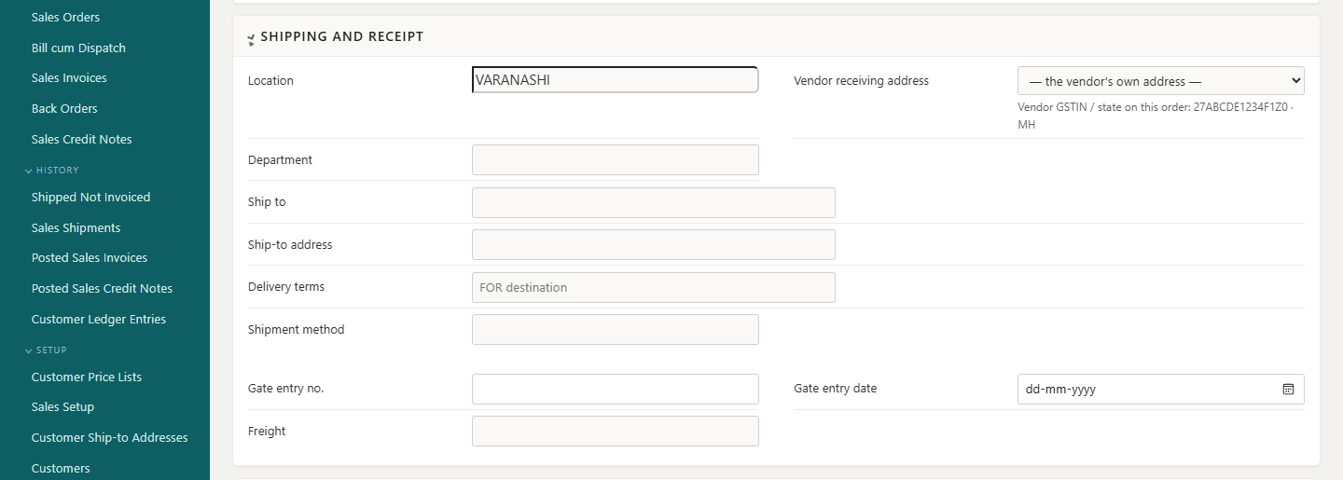Click the Gate entry no. field

[616, 389]
